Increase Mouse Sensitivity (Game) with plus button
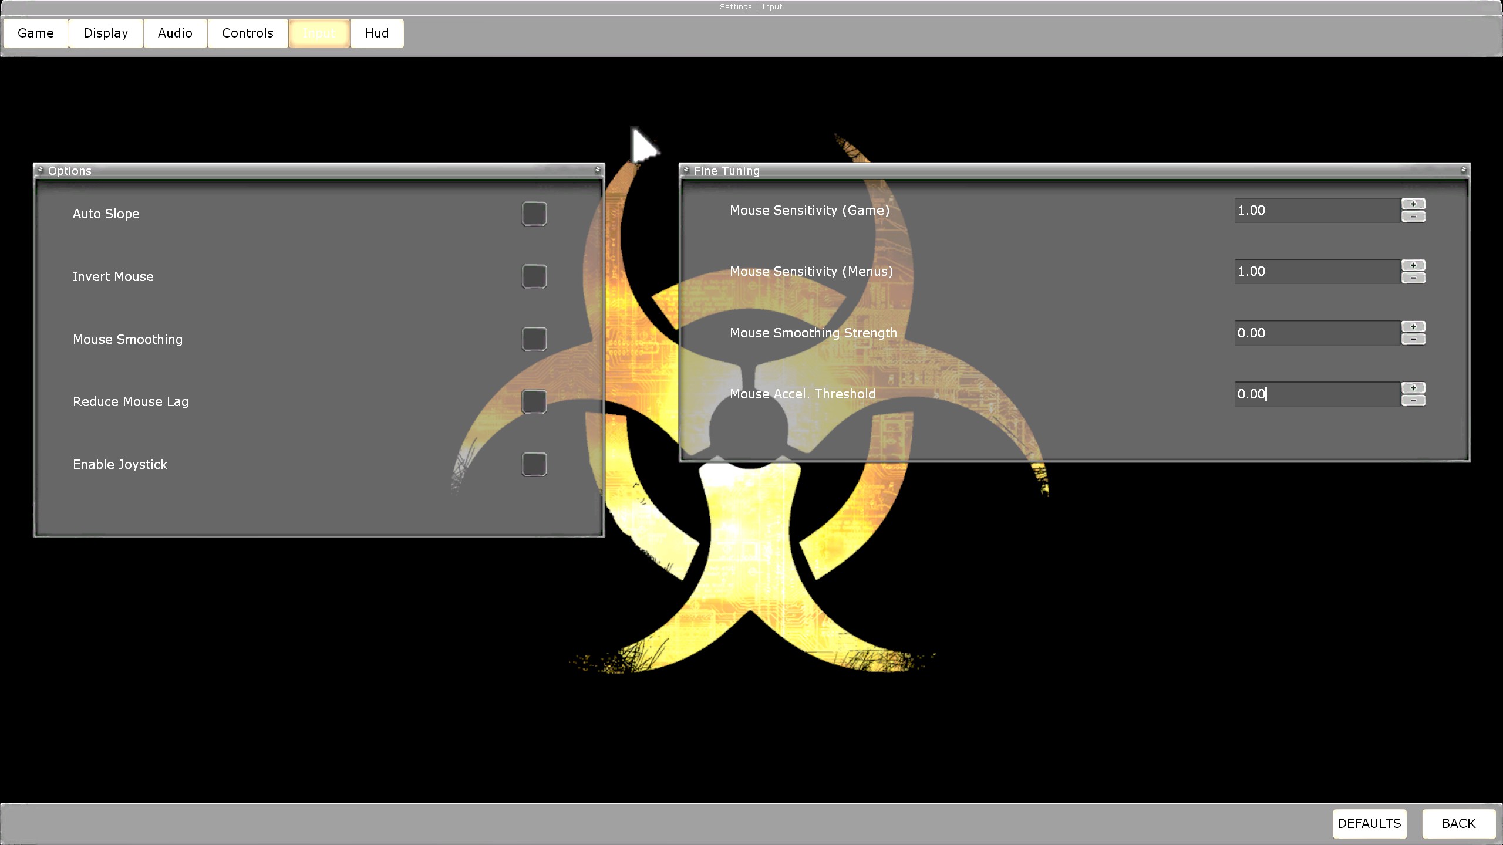1503x845 pixels. [x=1413, y=204]
